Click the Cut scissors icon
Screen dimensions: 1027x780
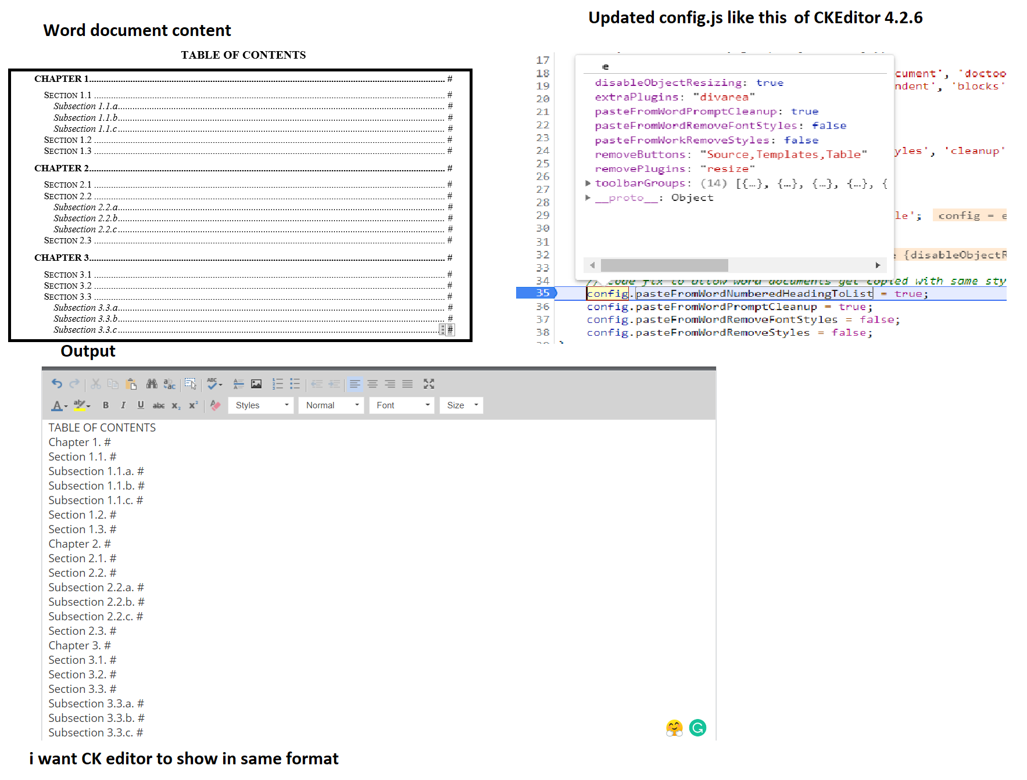(96, 384)
